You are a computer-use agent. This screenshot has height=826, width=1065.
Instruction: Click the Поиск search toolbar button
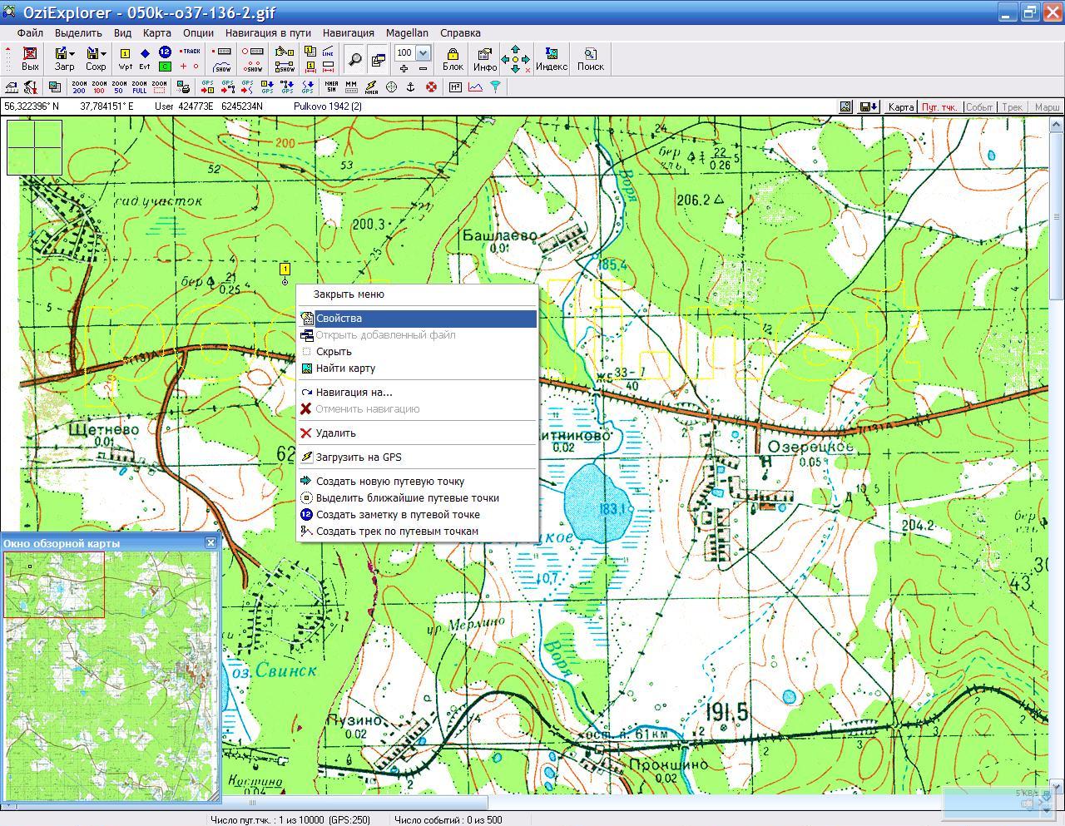coord(590,58)
